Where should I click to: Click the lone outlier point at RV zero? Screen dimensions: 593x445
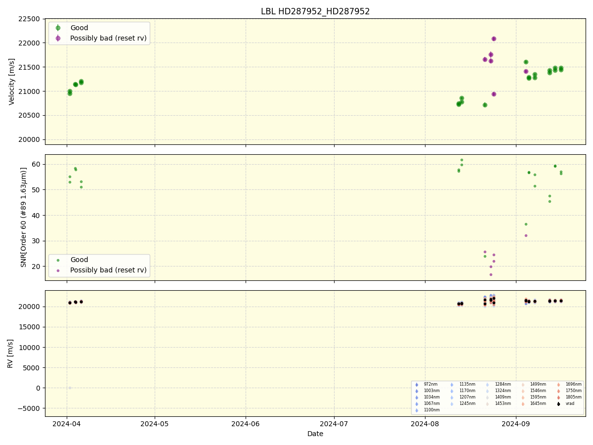[x=70, y=388]
